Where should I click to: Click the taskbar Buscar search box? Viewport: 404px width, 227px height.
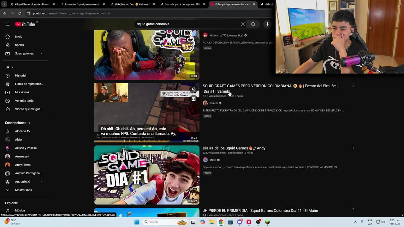(165, 222)
